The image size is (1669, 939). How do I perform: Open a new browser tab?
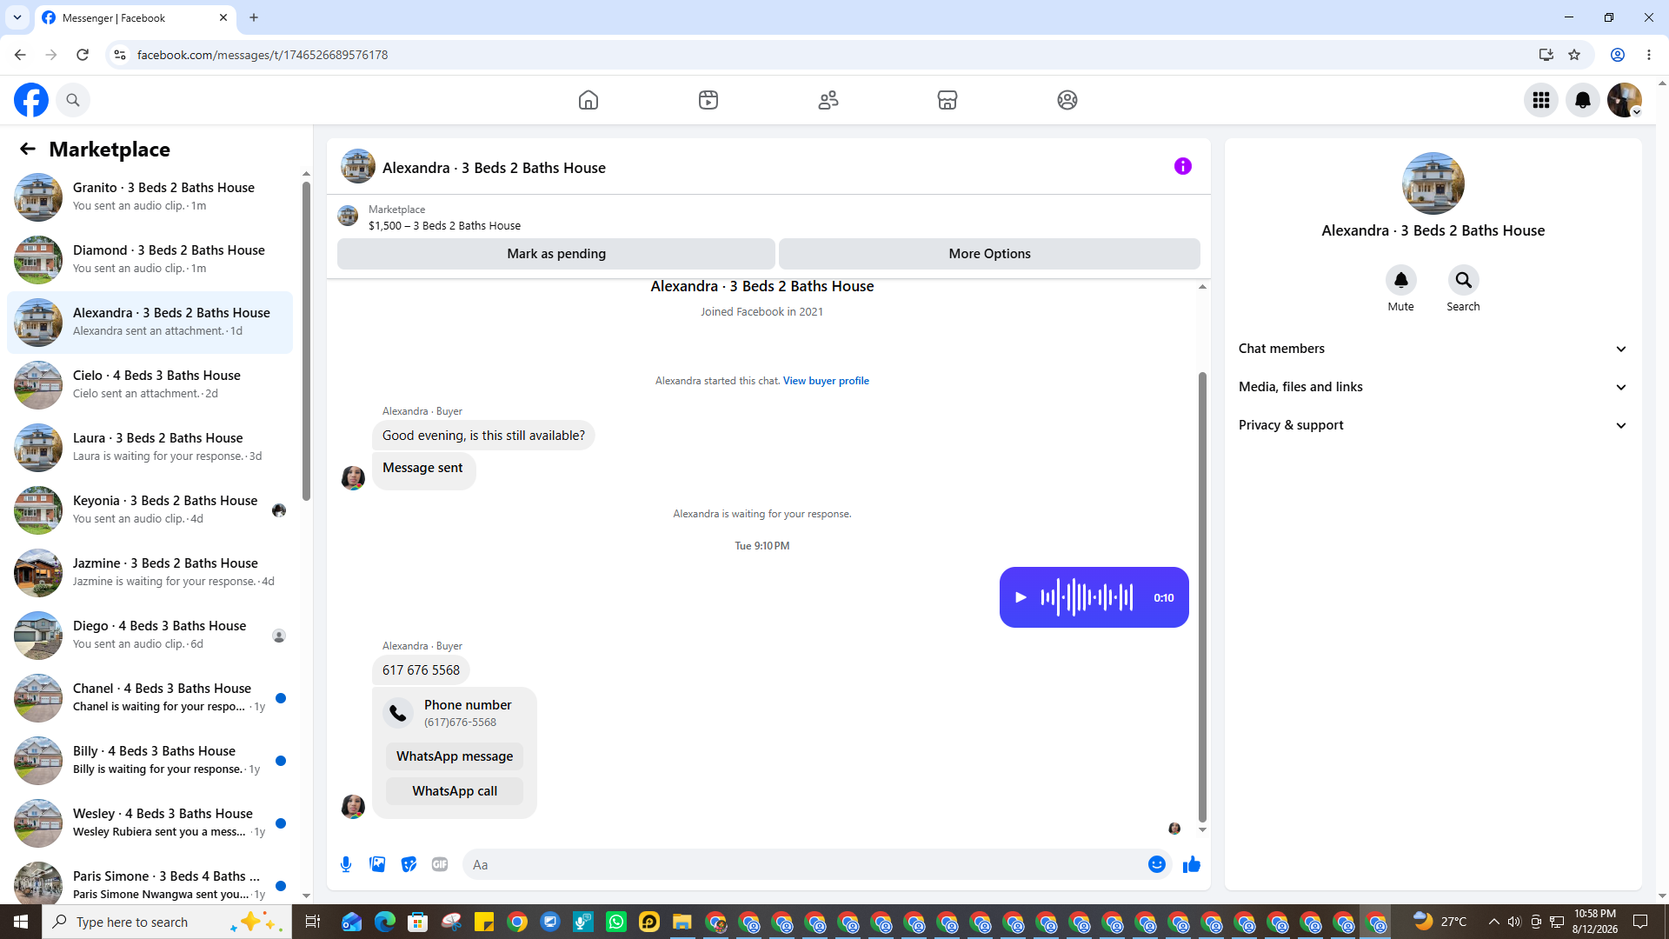tap(254, 17)
